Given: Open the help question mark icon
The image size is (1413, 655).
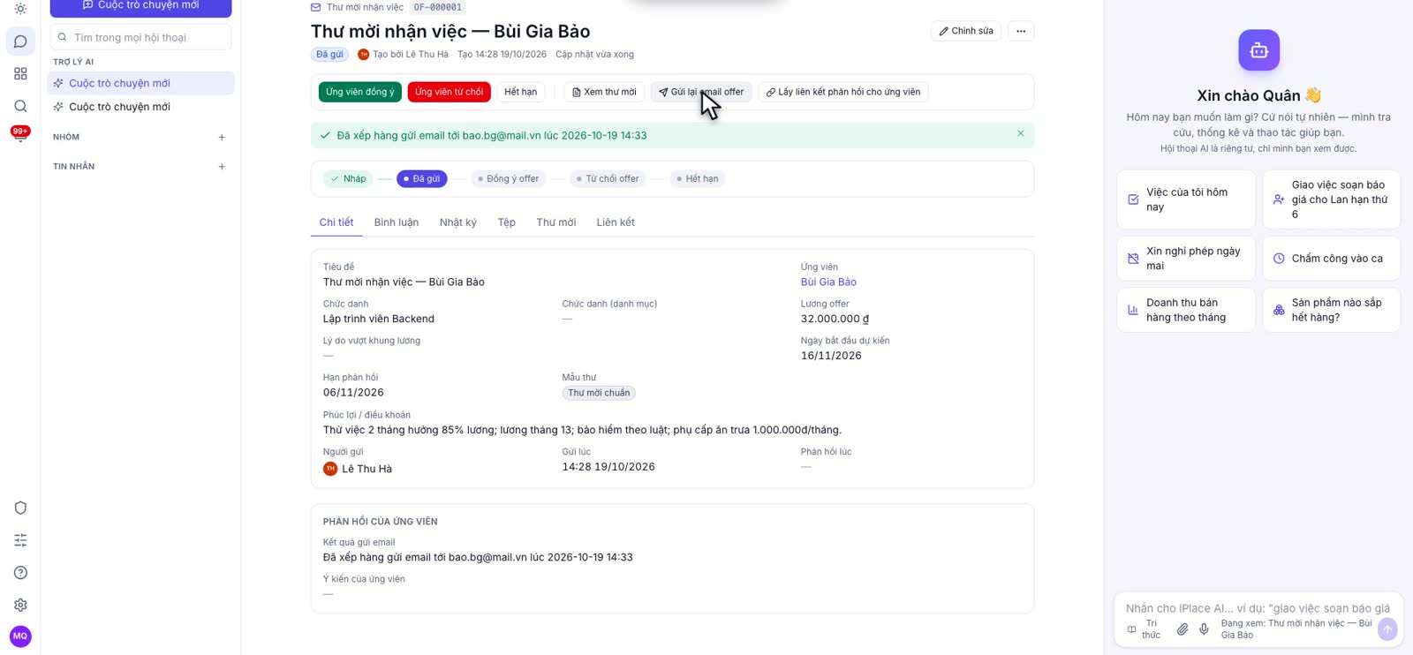Looking at the screenshot, I should (x=20, y=573).
